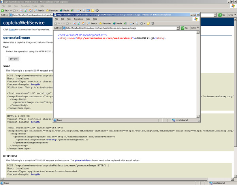Viewport: 237px width, 185px height.
Task: Expand the popup address bar dropdown
Action: [178, 28]
